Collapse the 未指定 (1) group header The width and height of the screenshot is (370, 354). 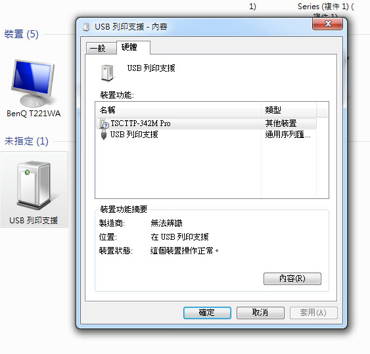pyautogui.click(x=26, y=141)
